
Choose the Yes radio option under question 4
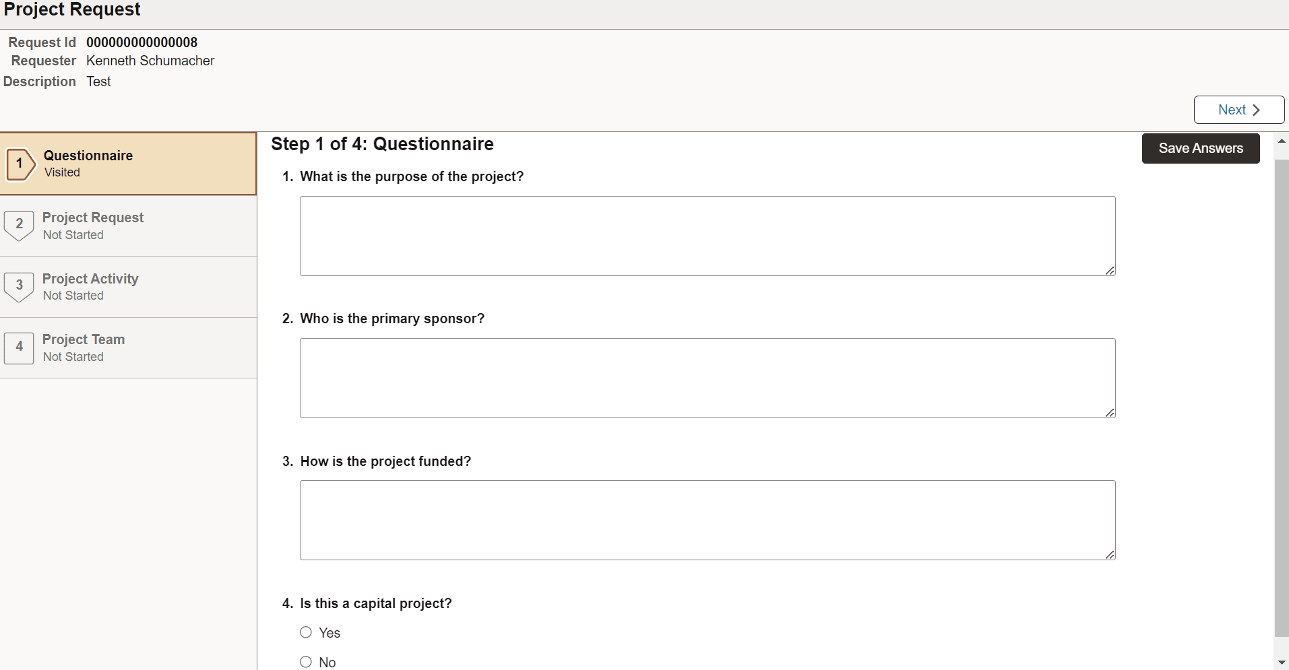pyautogui.click(x=305, y=632)
